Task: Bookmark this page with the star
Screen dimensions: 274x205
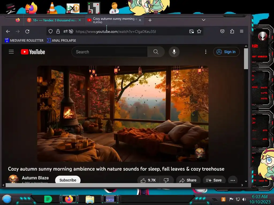Action: point(199,31)
